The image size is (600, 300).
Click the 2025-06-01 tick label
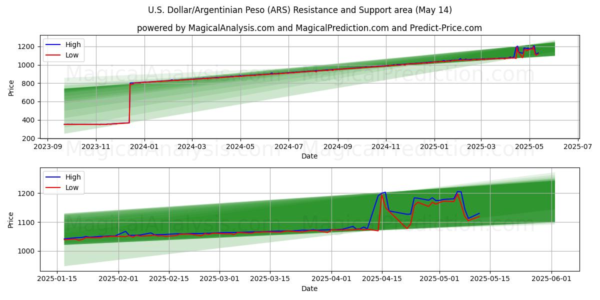pos(551,279)
